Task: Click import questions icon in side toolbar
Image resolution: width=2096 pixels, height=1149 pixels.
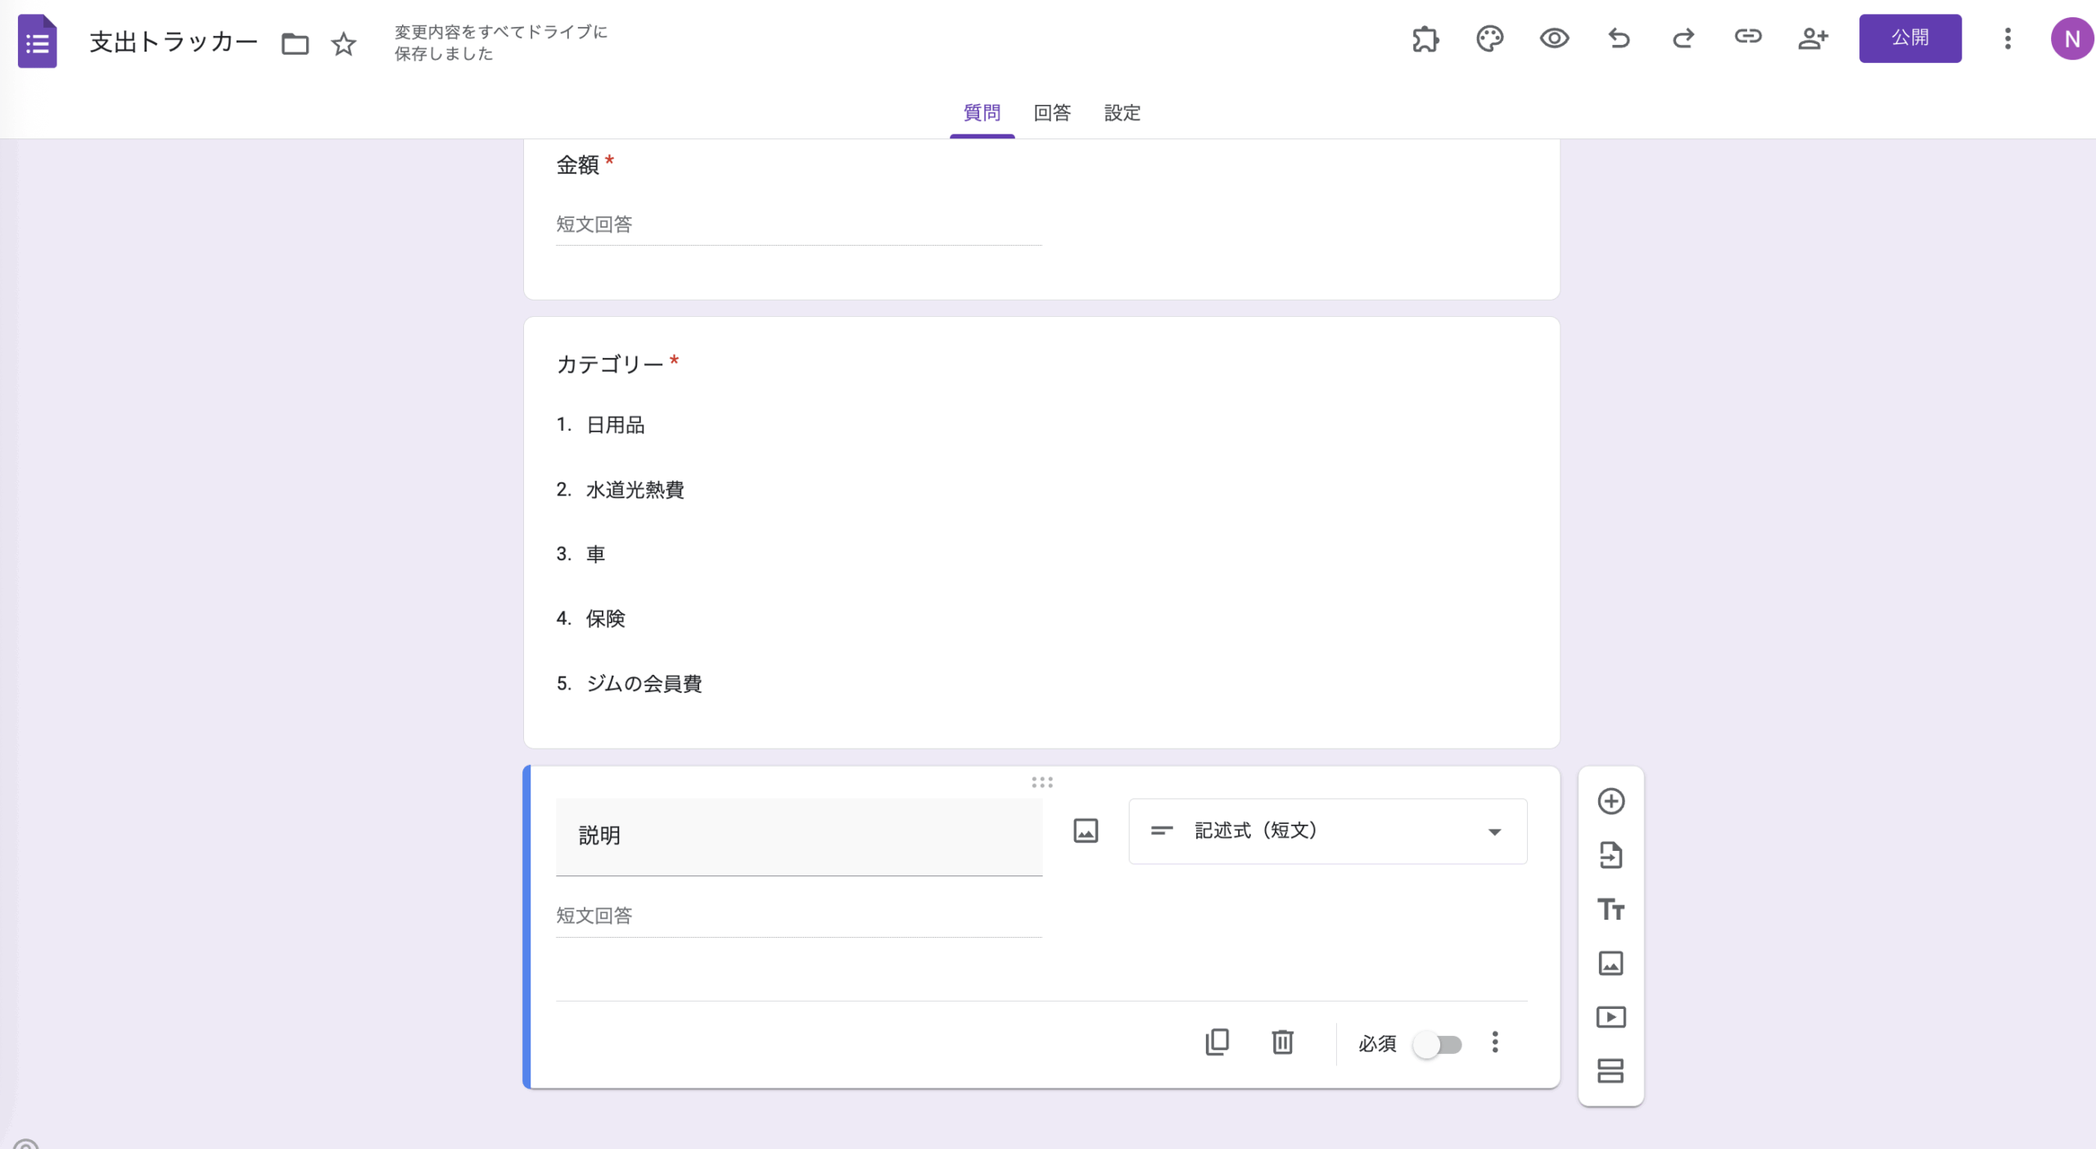Action: (x=1610, y=855)
